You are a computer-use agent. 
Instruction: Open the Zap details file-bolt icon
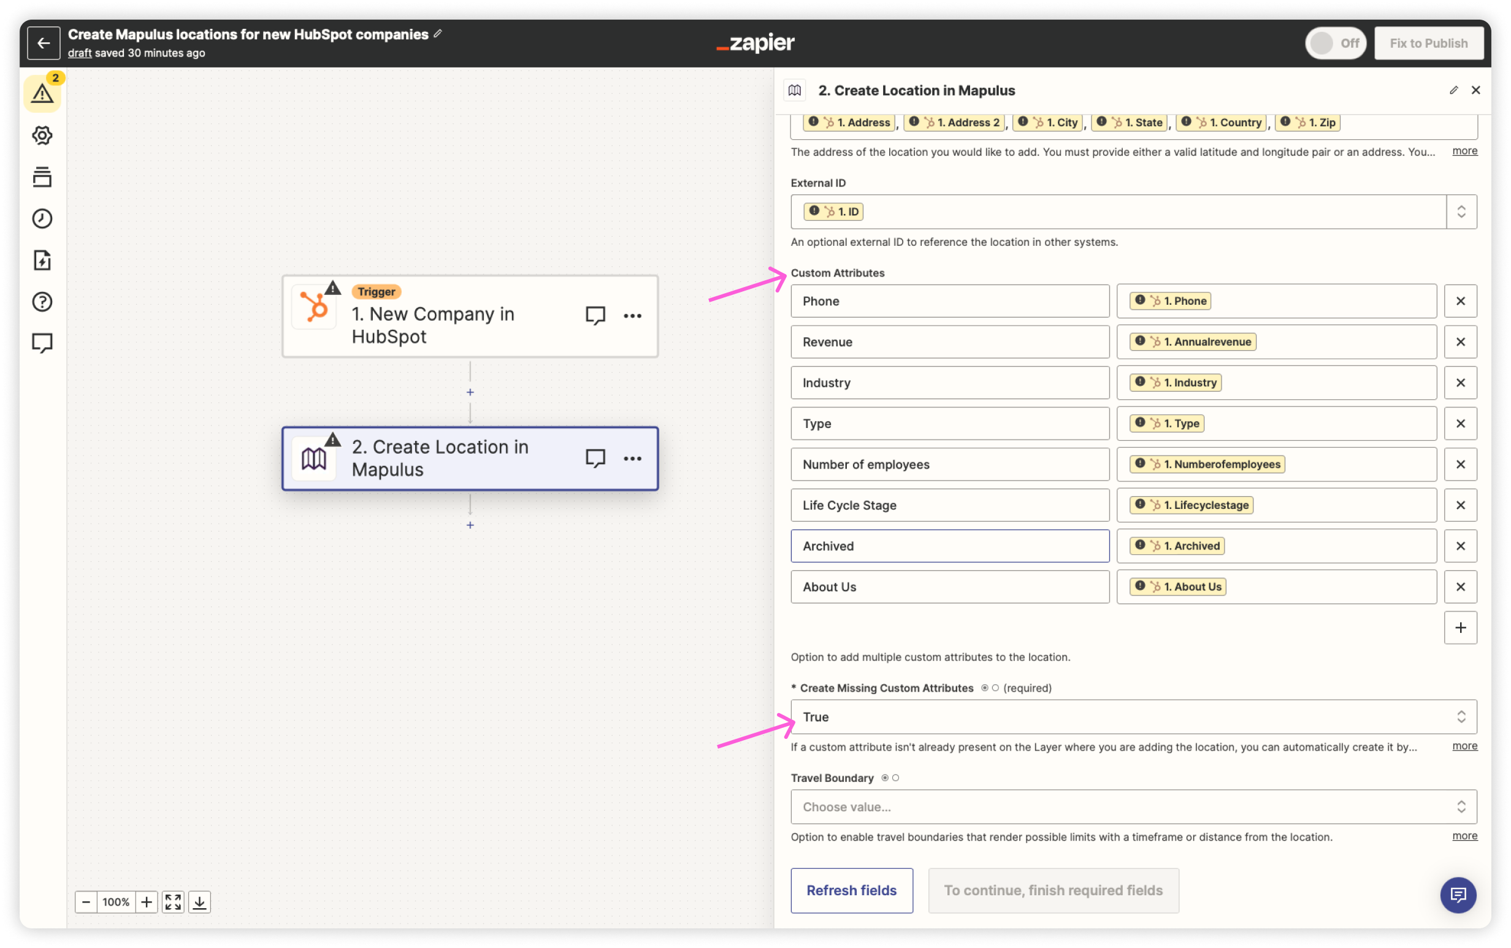(42, 260)
